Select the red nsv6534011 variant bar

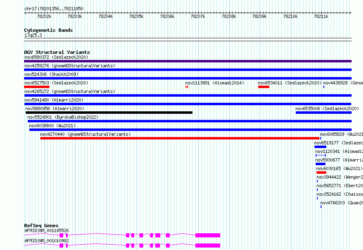pos(263,87)
